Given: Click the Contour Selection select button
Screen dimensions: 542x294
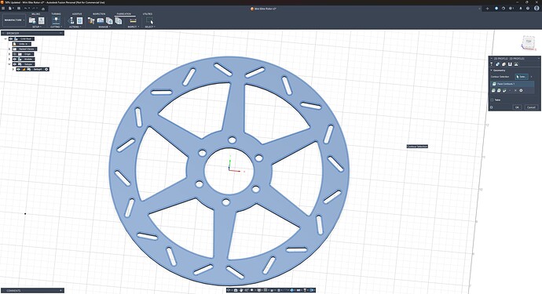Looking at the screenshot, I should (x=522, y=77).
